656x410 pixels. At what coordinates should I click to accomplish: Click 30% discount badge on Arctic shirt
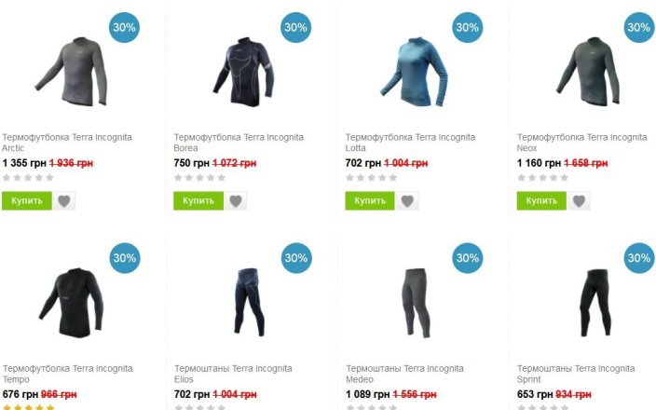point(124,28)
